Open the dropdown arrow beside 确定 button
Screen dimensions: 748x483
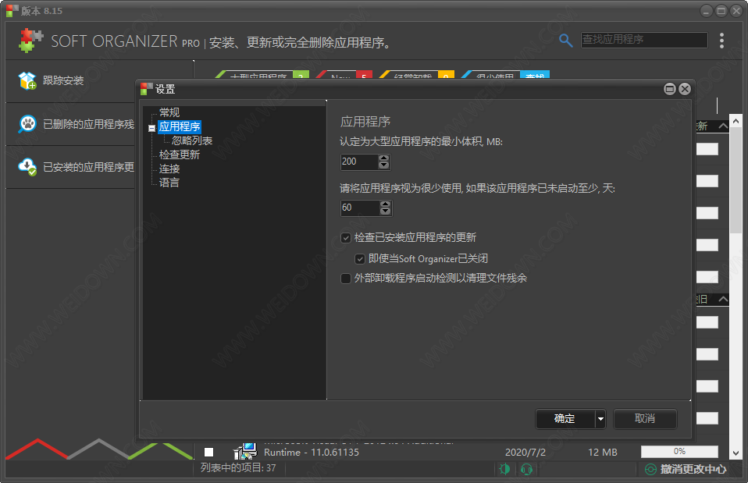(600, 419)
